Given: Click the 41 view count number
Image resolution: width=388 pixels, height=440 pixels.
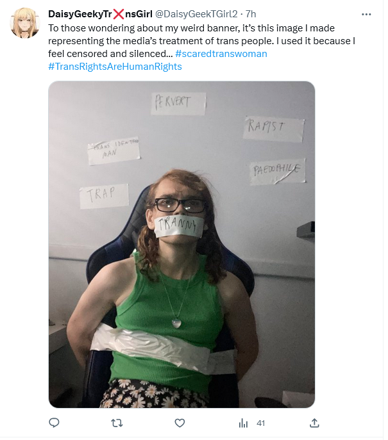Looking at the screenshot, I should (261, 423).
